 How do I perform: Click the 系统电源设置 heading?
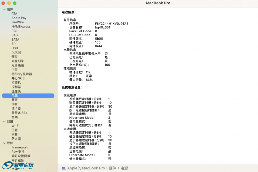click(x=72, y=88)
